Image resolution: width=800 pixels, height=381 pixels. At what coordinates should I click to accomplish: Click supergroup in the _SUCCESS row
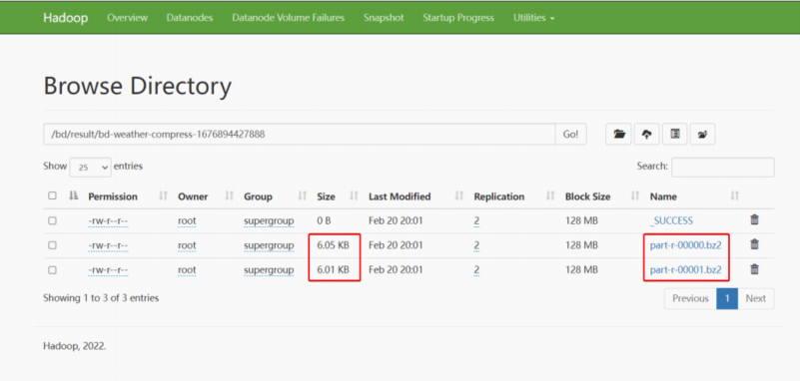[269, 221]
